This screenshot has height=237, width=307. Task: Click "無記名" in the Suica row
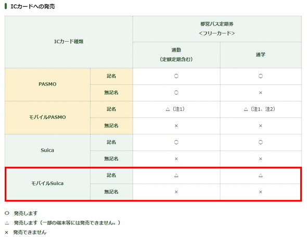pos(111,159)
